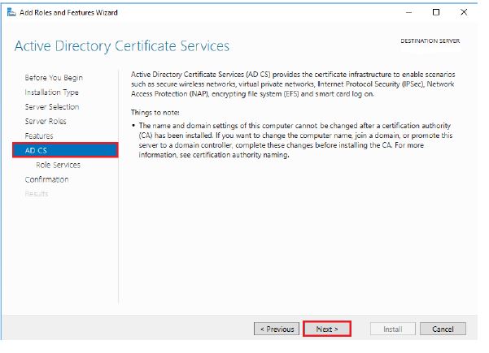Select the AD CS step
Viewport: 489px width, 353px height.
click(x=65, y=150)
